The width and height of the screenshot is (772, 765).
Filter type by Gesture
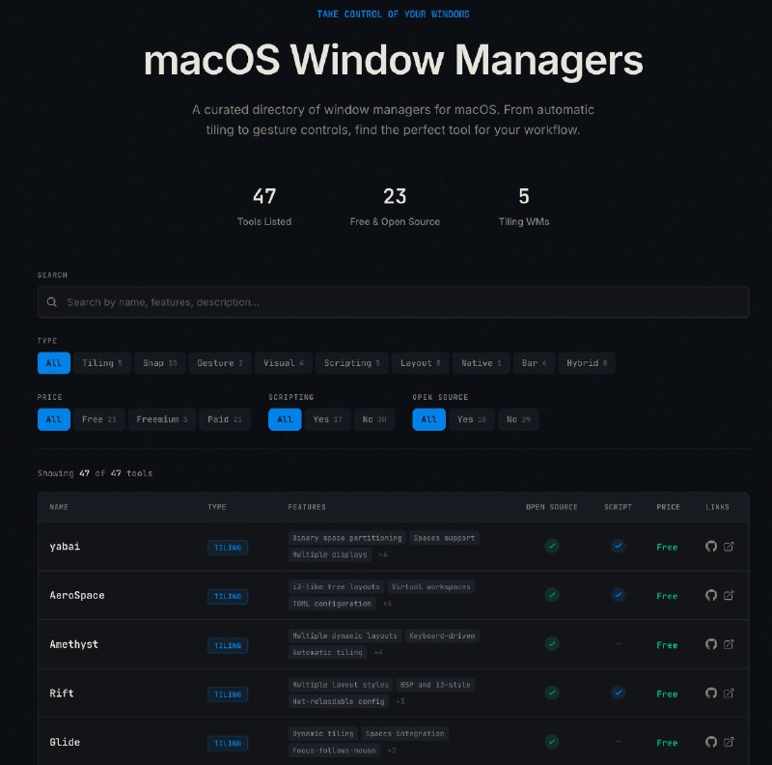(220, 363)
